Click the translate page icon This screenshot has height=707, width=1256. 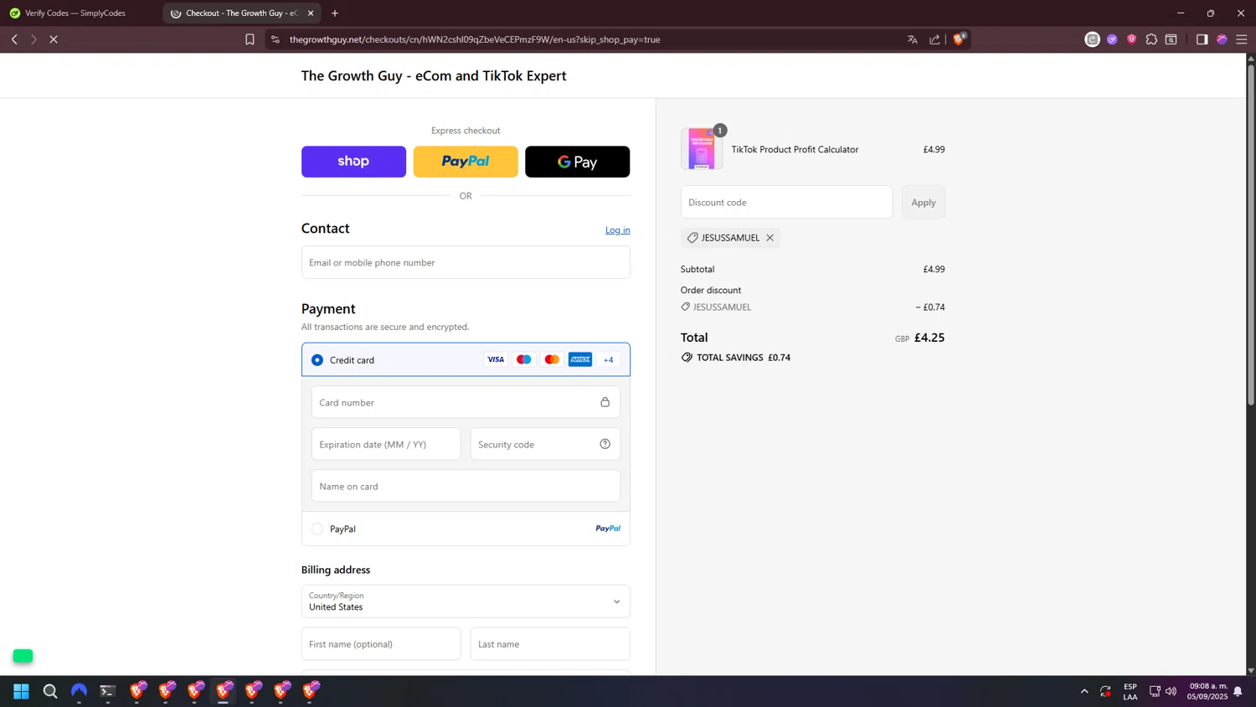pyautogui.click(x=913, y=39)
